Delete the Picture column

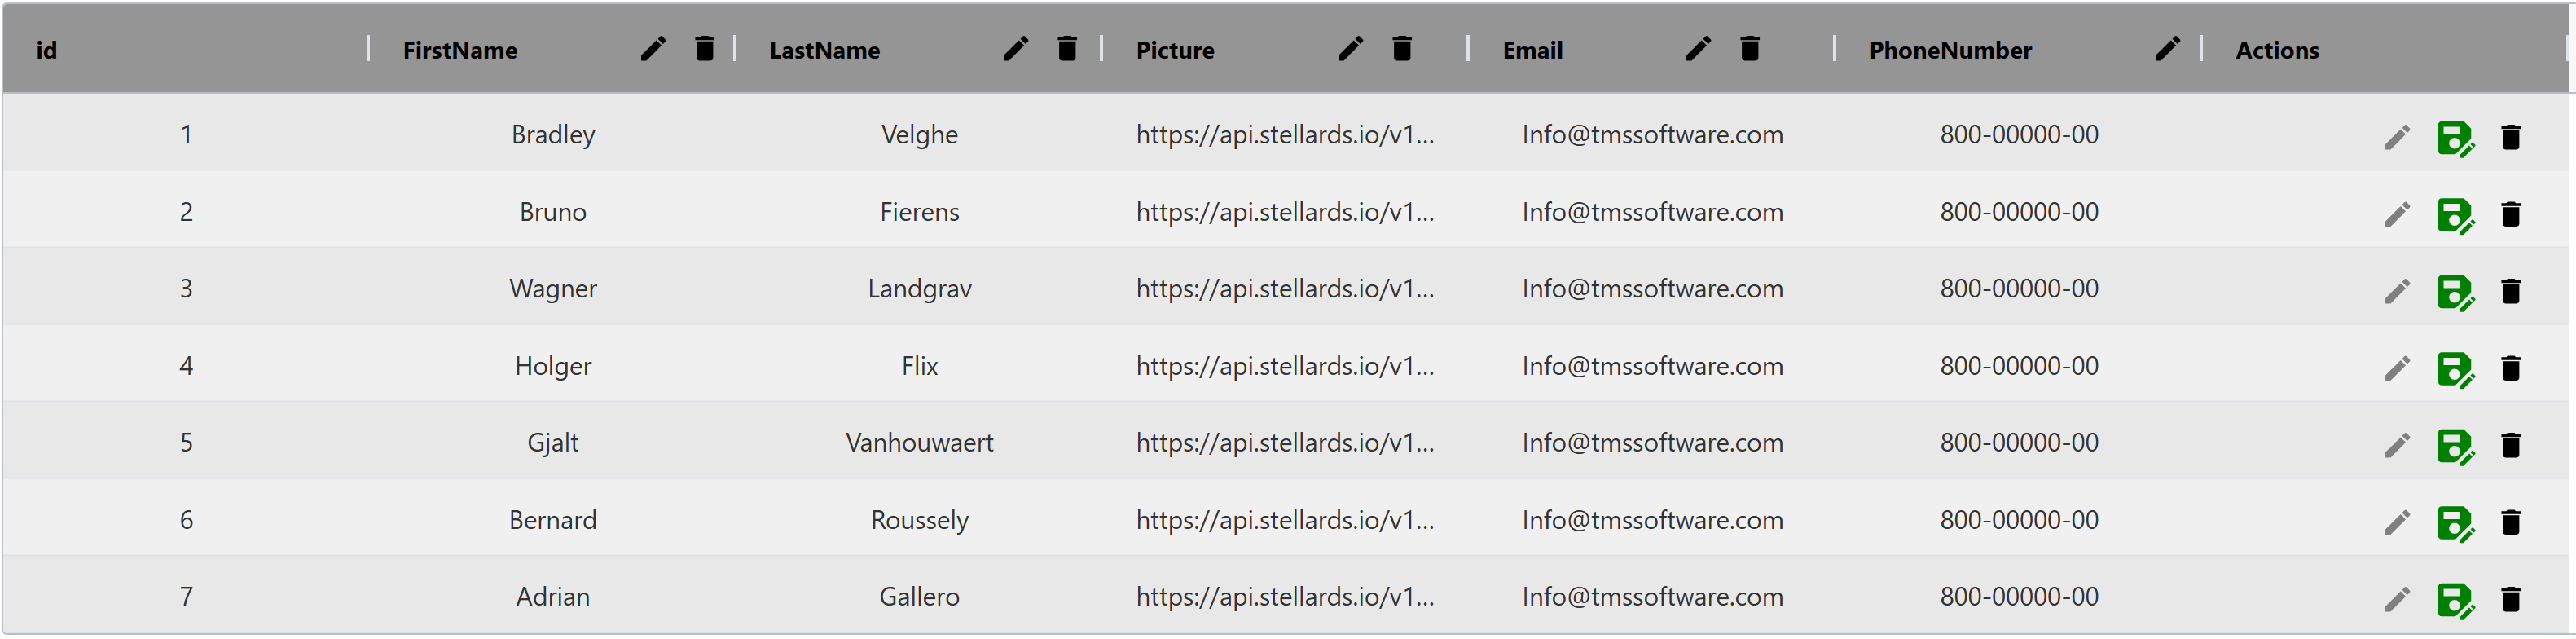(1401, 48)
